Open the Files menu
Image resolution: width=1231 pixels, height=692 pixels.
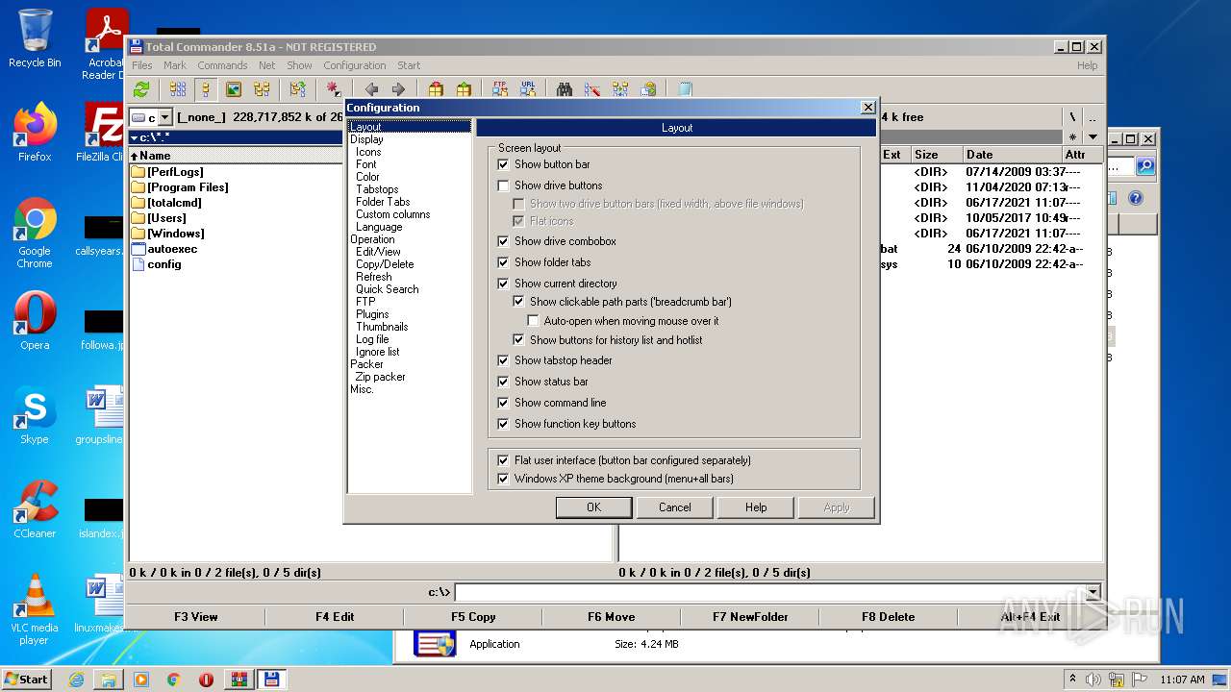click(142, 65)
